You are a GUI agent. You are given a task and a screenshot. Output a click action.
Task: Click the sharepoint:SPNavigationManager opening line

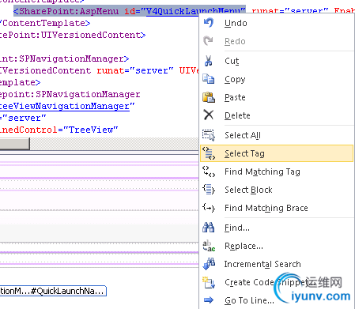[x=70, y=94]
